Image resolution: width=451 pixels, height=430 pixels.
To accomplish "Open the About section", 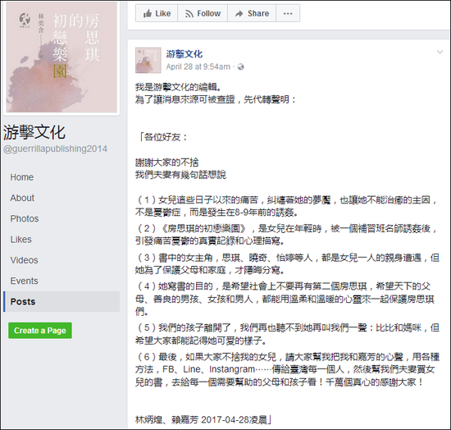I will point(22,198).
